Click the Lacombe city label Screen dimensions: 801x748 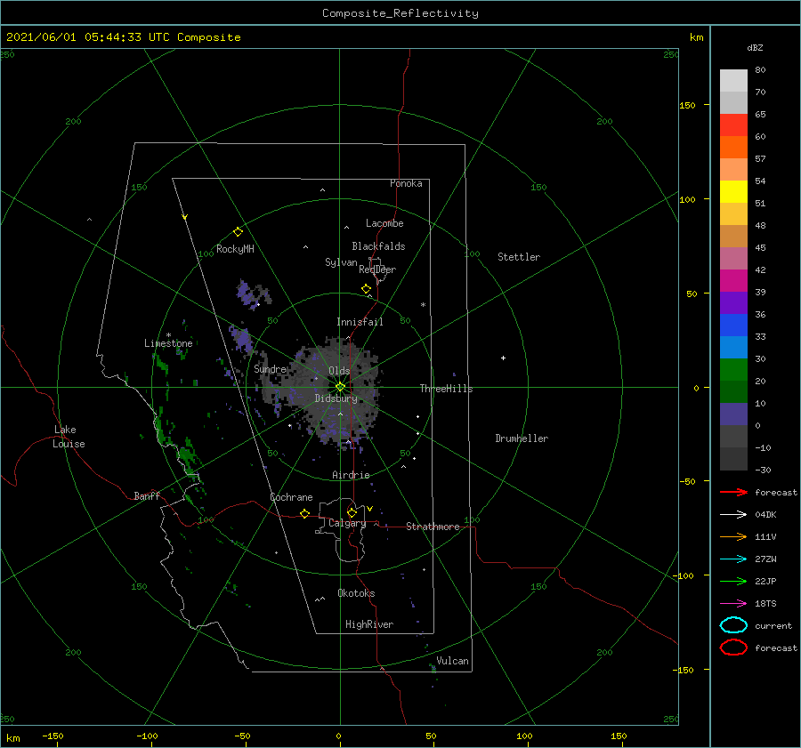(384, 223)
